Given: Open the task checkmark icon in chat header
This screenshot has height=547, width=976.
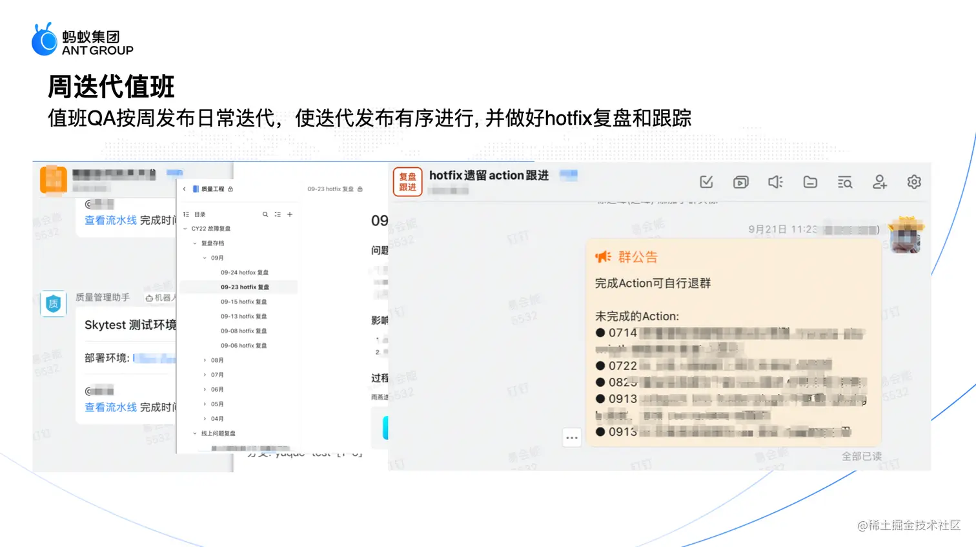Looking at the screenshot, I should (x=706, y=182).
